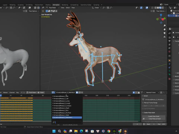The width and height of the screenshot is (179, 134).
Task: Click the fake user shield icon for action
Action: coord(77,93)
